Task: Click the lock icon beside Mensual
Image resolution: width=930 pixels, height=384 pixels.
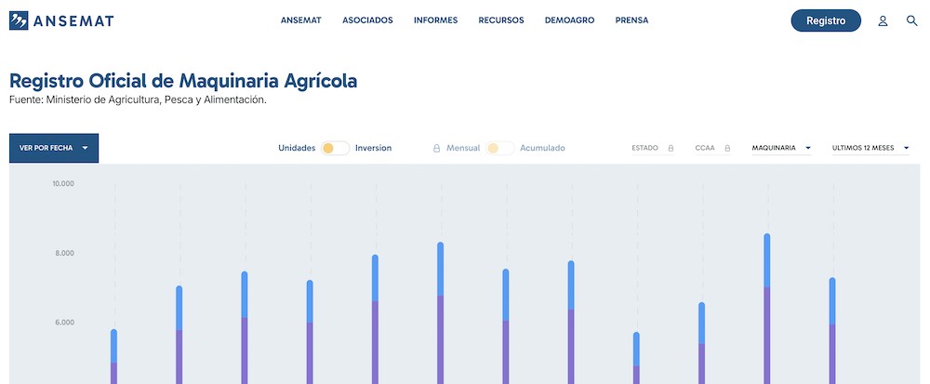Action: (436, 148)
